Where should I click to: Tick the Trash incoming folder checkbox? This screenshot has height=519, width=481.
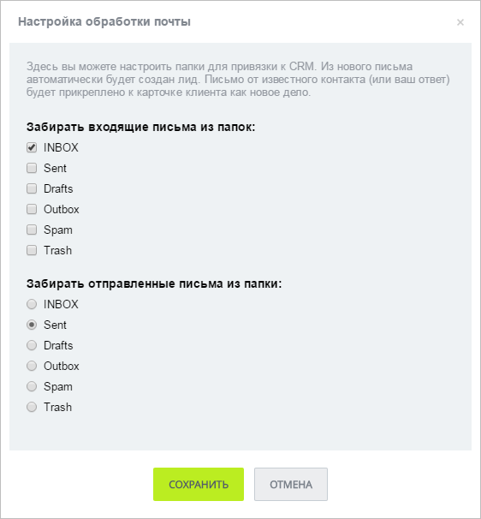click(32, 250)
